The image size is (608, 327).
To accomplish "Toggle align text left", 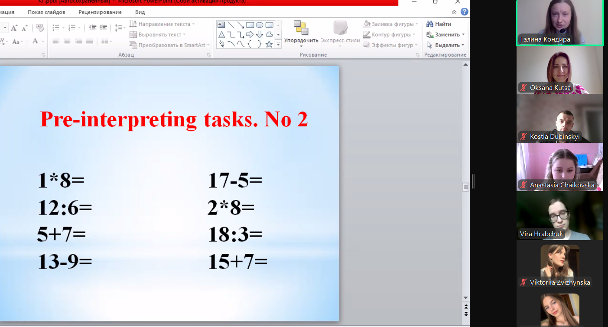I will (x=56, y=42).
